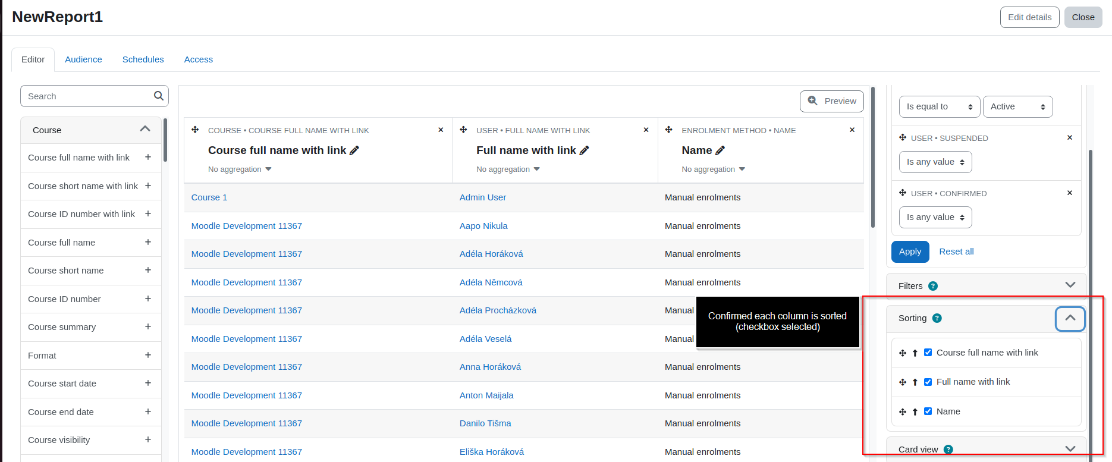Viewport: 1112px width, 462px height.
Task: Open Aapo Nikula profile link
Action: [x=483, y=226]
